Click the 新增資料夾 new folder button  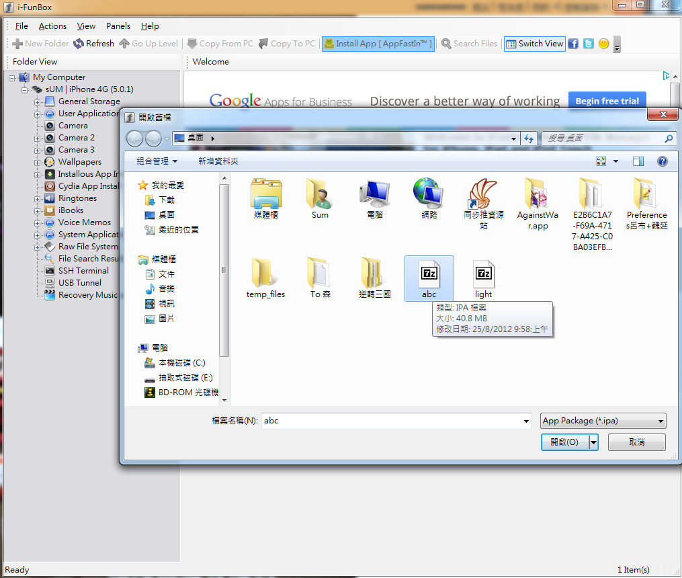[218, 161]
